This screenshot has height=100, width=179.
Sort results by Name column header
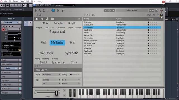(x=86, y=19)
